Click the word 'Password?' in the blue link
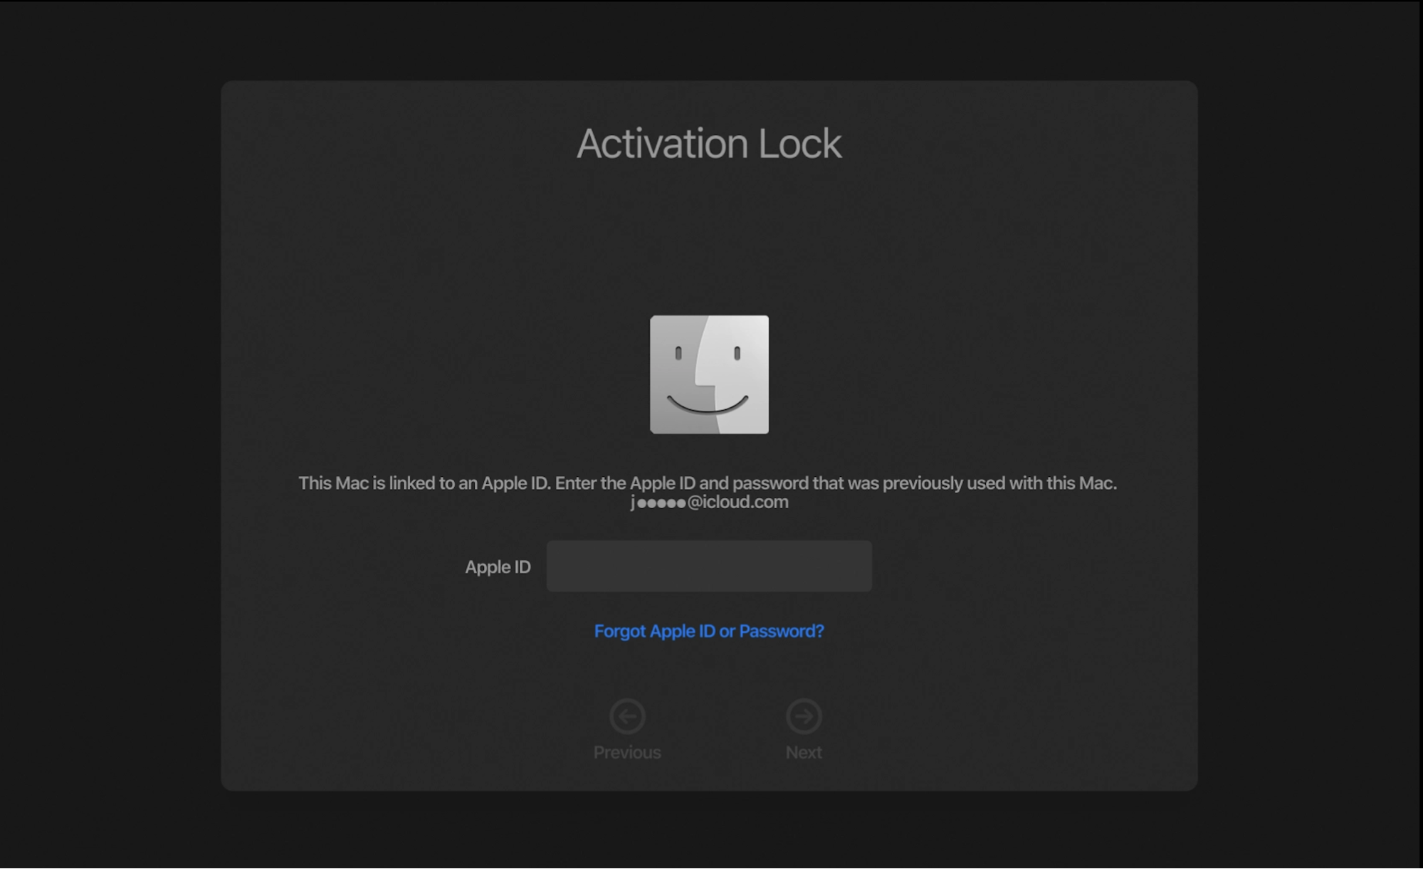Viewport: 1423px width, 869px height. (x=782, y=631)
